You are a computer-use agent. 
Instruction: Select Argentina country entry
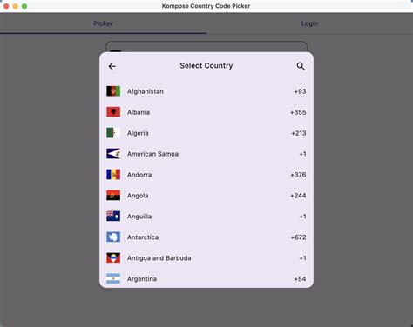pos(206,279)
